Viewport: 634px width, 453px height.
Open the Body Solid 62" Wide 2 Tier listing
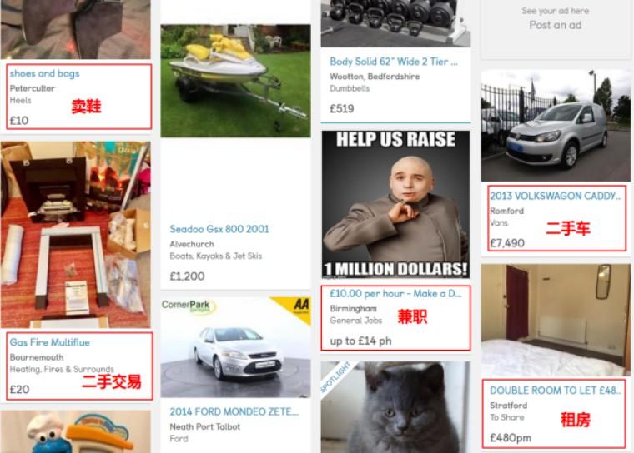tap(394, 62)
